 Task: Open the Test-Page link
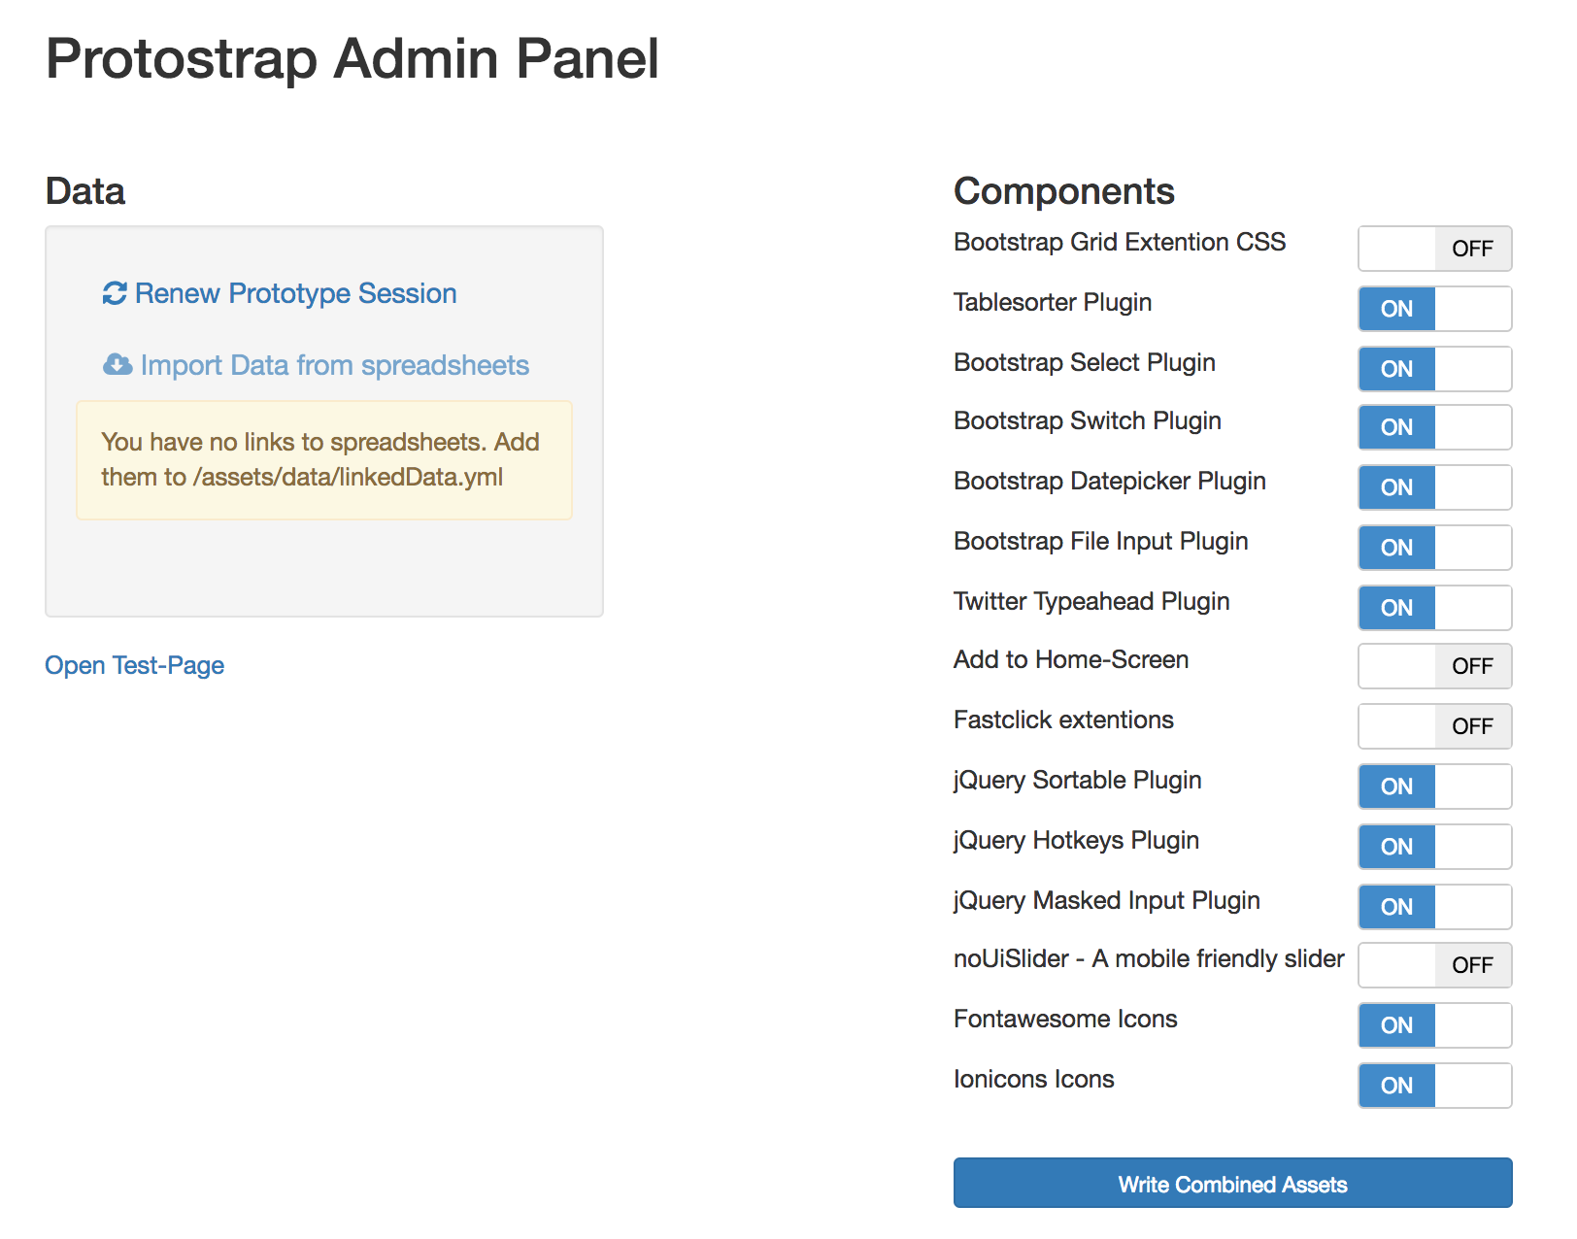(x=134, y=665)
